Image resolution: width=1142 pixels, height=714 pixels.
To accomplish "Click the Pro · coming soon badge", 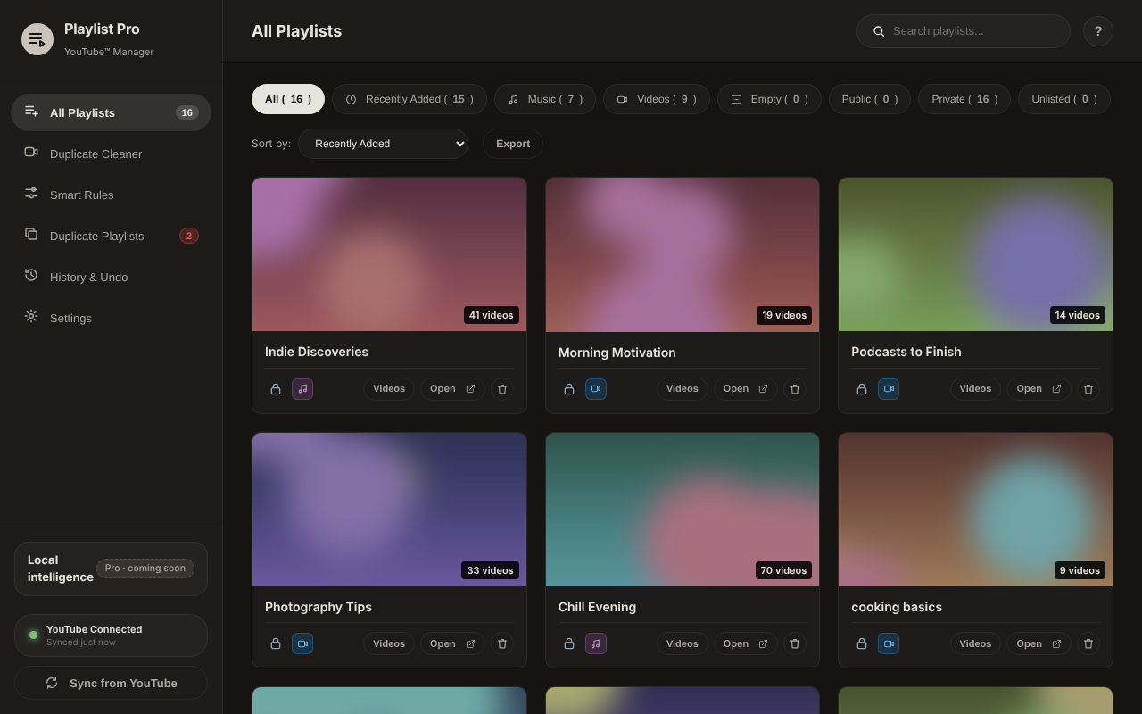I will pyautogui.click(x=145, y=569).
